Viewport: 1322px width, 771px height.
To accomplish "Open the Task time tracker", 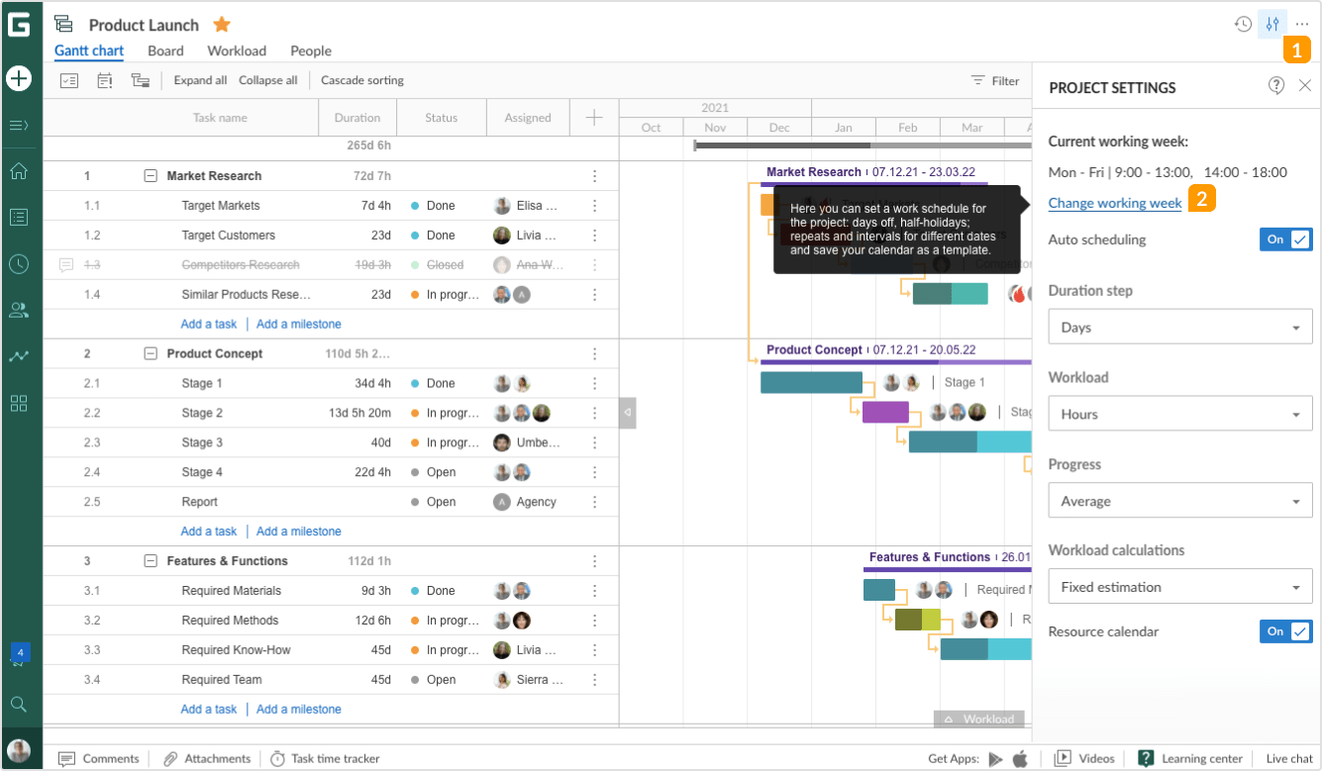I will pos(325,758).
